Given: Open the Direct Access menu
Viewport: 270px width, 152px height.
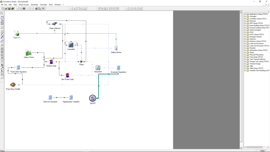Looking at the screenshot, I should 24,4.
